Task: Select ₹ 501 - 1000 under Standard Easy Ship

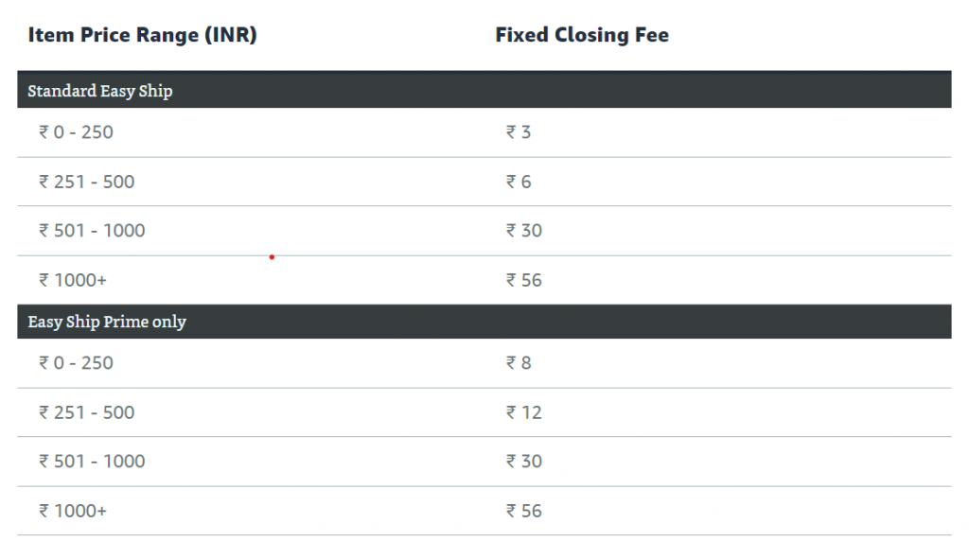Action: click(x=92, y=231)
